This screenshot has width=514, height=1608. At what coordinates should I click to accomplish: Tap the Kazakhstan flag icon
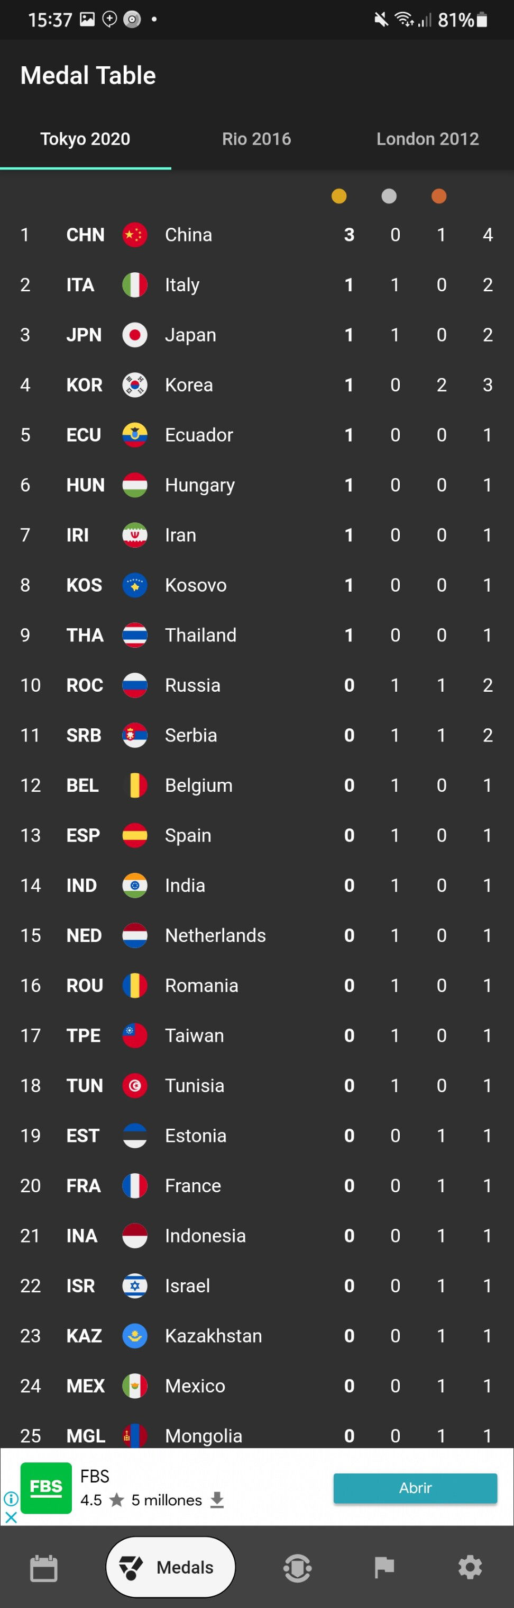click(x=134, y=1335)
